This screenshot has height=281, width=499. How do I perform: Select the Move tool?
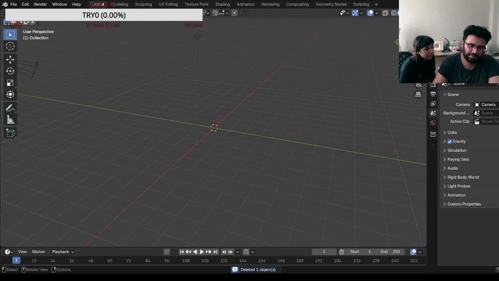click(x=11, y=59)
